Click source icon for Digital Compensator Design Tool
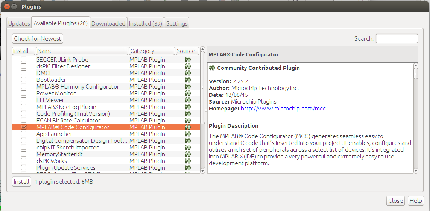This screenshot has width=430, height=211. (188, 141)
